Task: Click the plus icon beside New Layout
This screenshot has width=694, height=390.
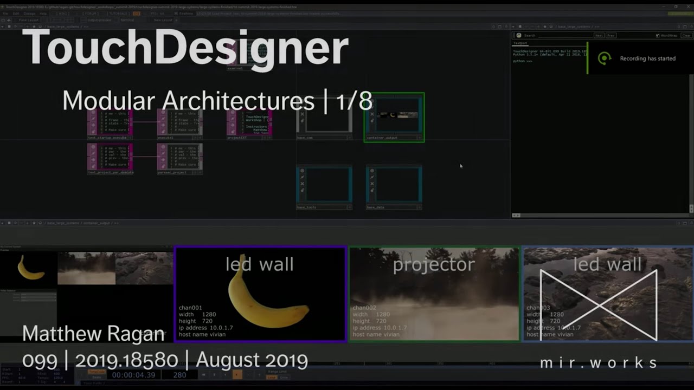Action: [176, 20]
